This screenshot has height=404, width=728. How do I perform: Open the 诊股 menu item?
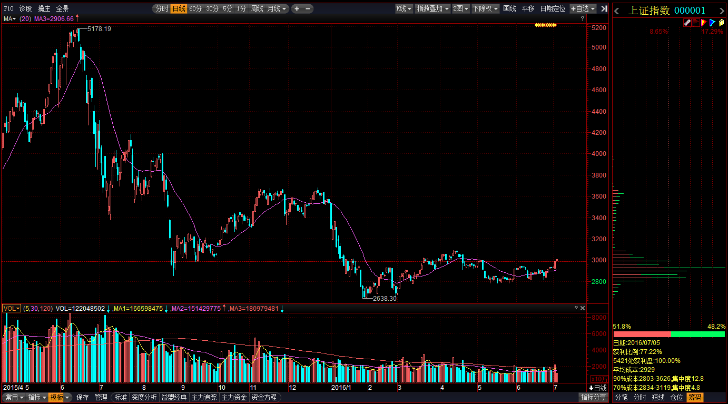pos(25,8)
